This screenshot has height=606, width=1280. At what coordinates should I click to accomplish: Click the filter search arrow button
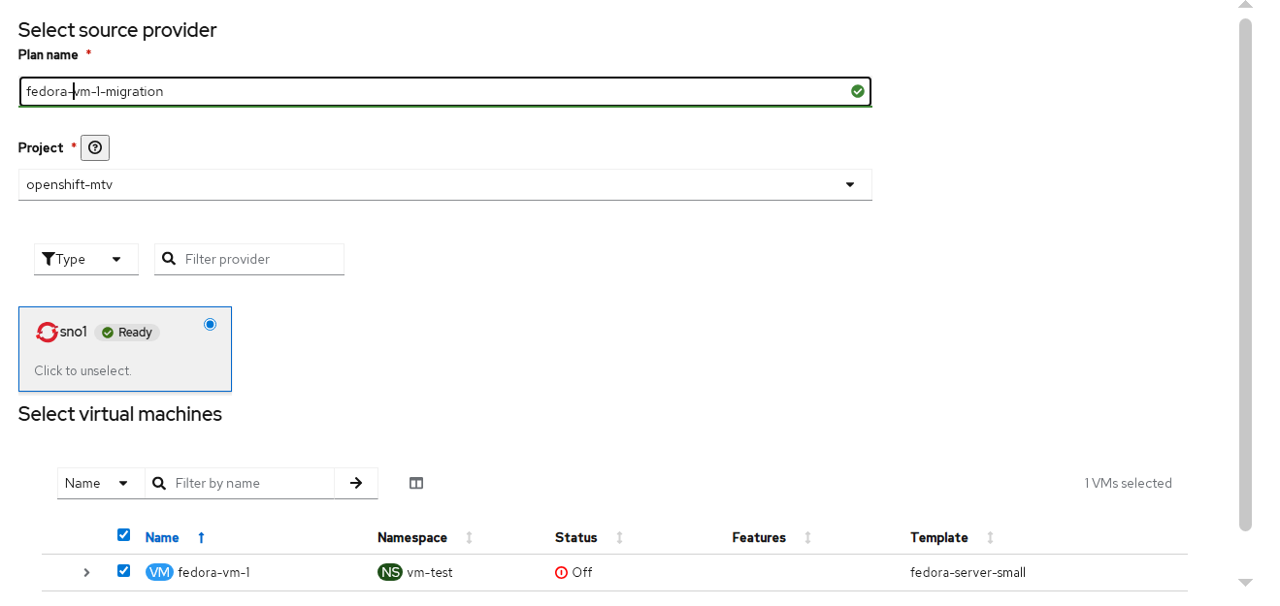356,483
